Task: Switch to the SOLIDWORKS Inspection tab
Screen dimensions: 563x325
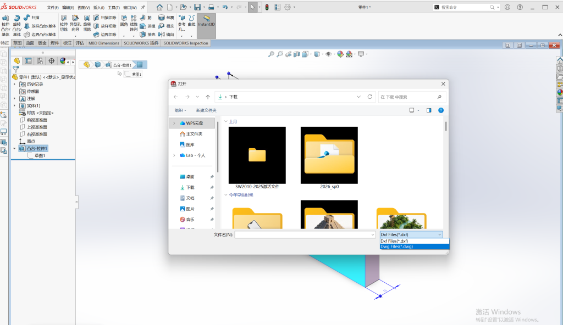Action: pyautogui.click(x=186, y=43)
